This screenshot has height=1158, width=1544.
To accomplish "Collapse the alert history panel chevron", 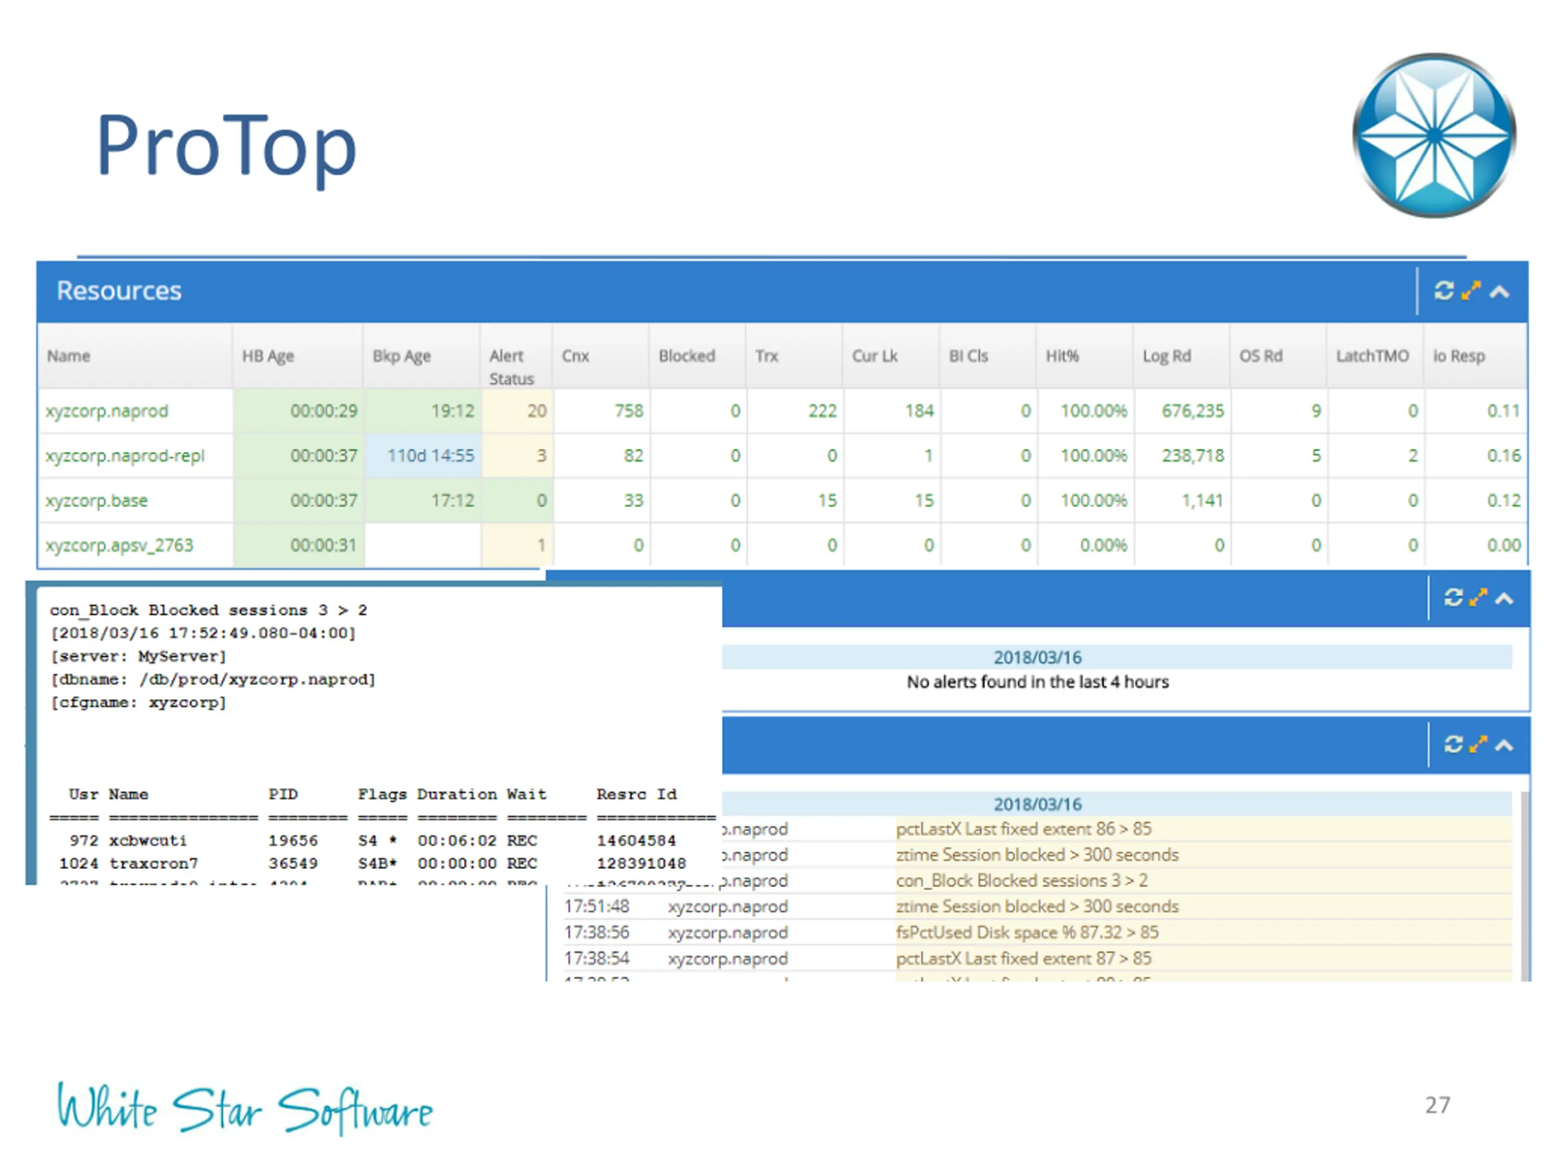I will pyautogui.click(x=1504, y=745).
